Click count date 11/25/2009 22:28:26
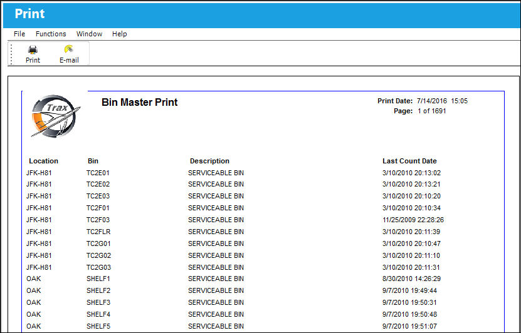This screenshot has height=333, width=521. [x=413, y=220]
